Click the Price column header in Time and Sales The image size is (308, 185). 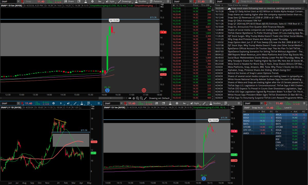tap(195, 5)
